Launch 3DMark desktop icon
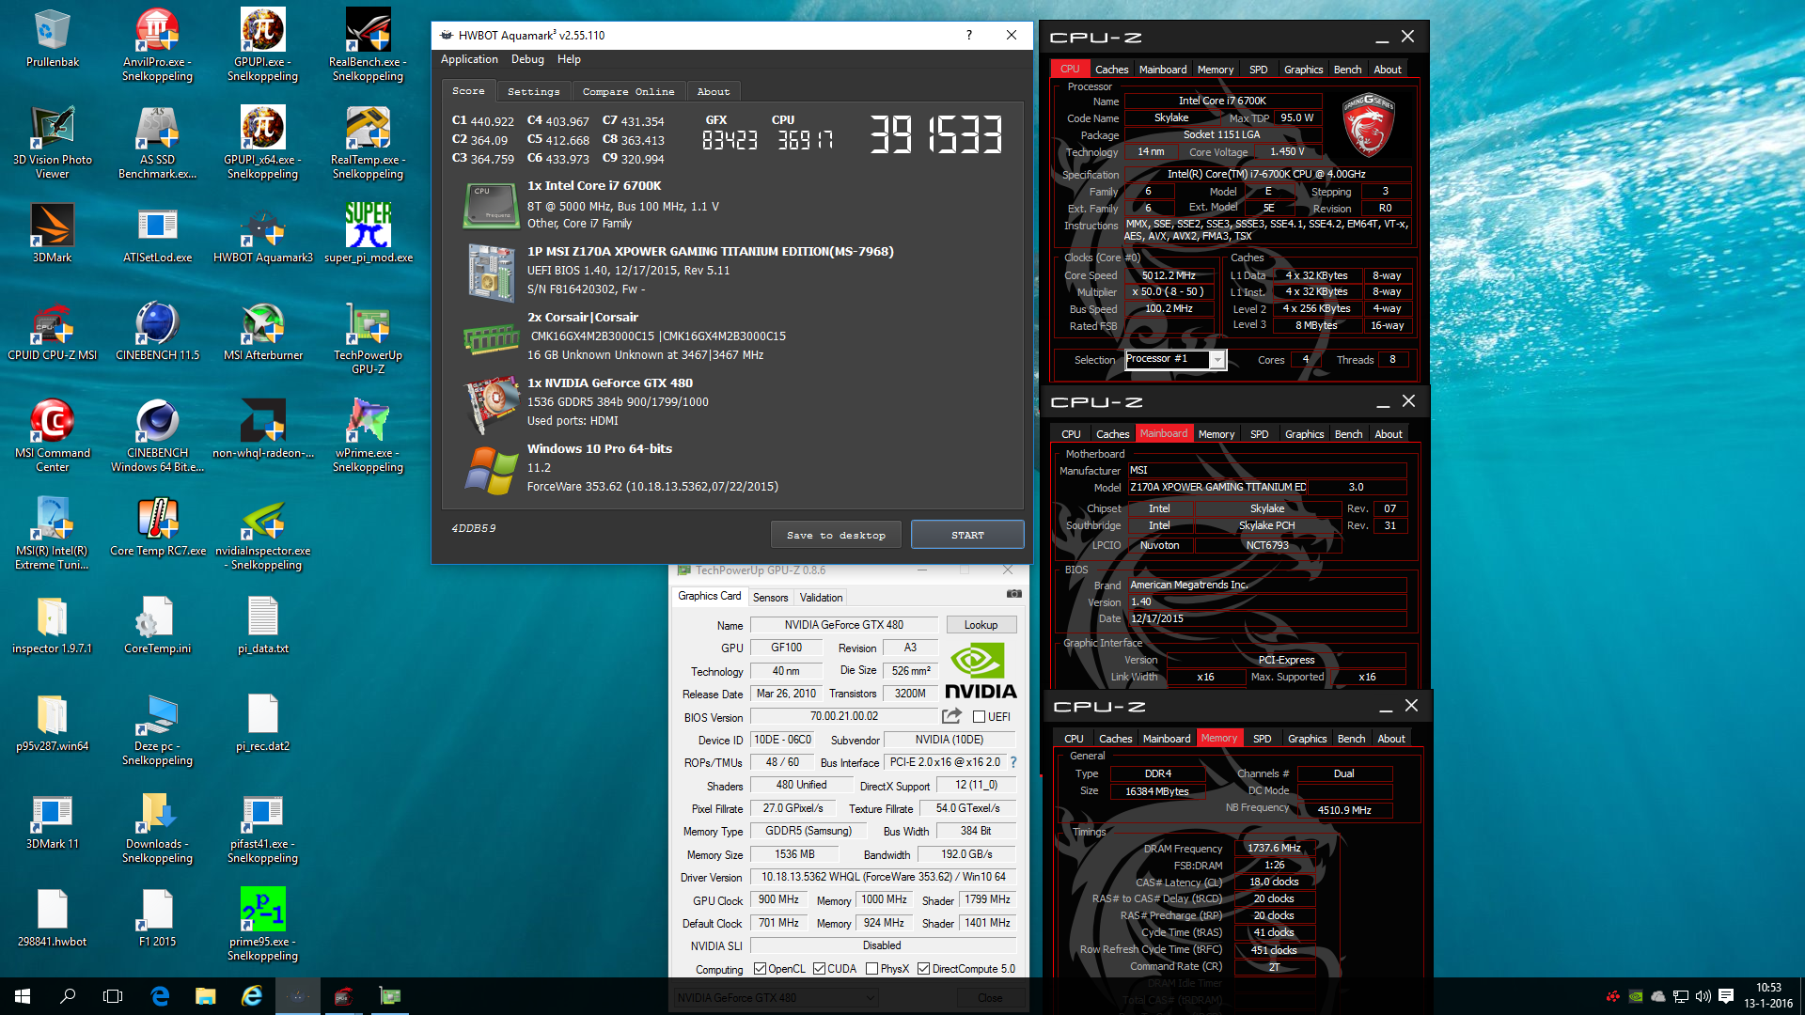 point(53,234)
